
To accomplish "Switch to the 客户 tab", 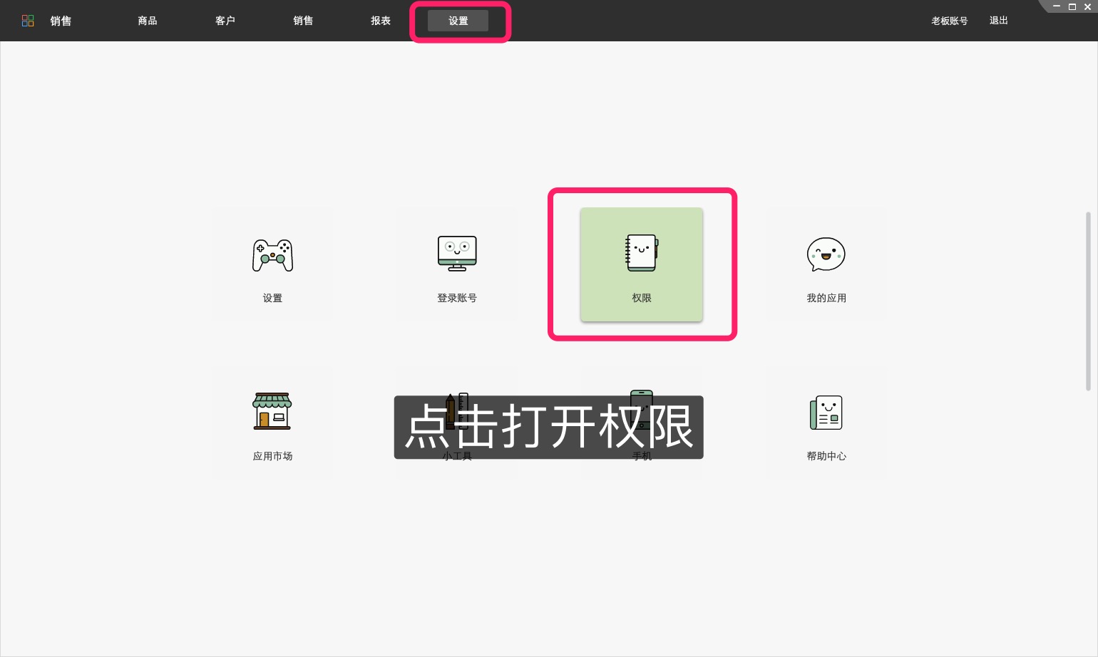I will (225, 21).
